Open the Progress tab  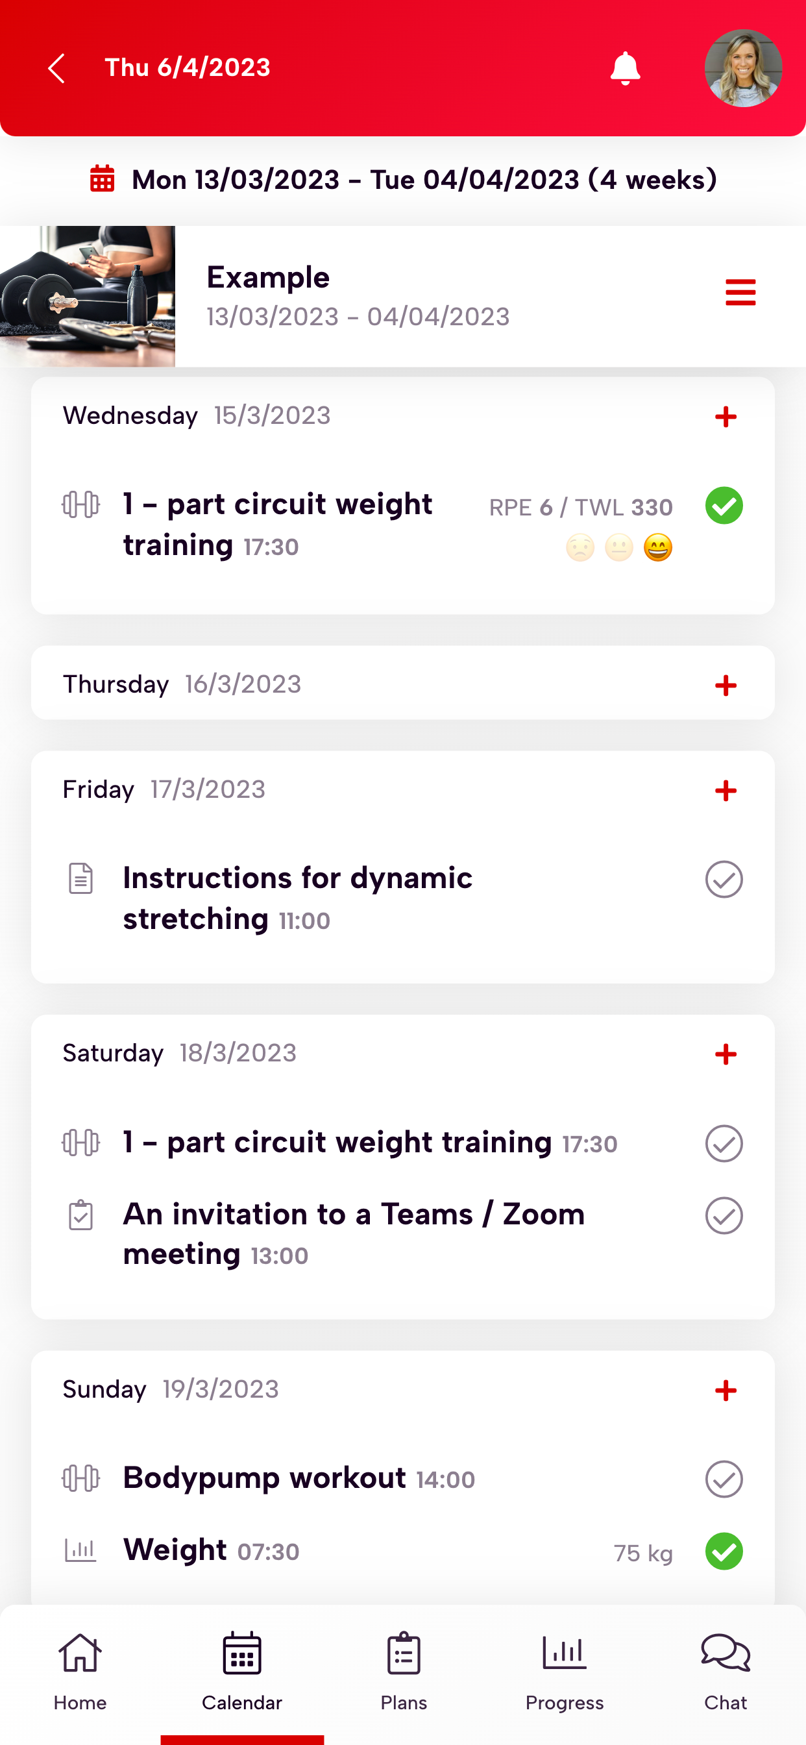point(564,1670)
